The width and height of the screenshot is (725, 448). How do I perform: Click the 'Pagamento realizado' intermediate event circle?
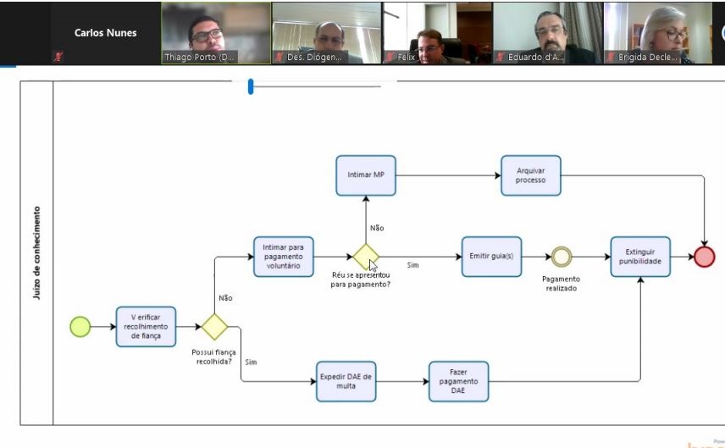[561, 257]
